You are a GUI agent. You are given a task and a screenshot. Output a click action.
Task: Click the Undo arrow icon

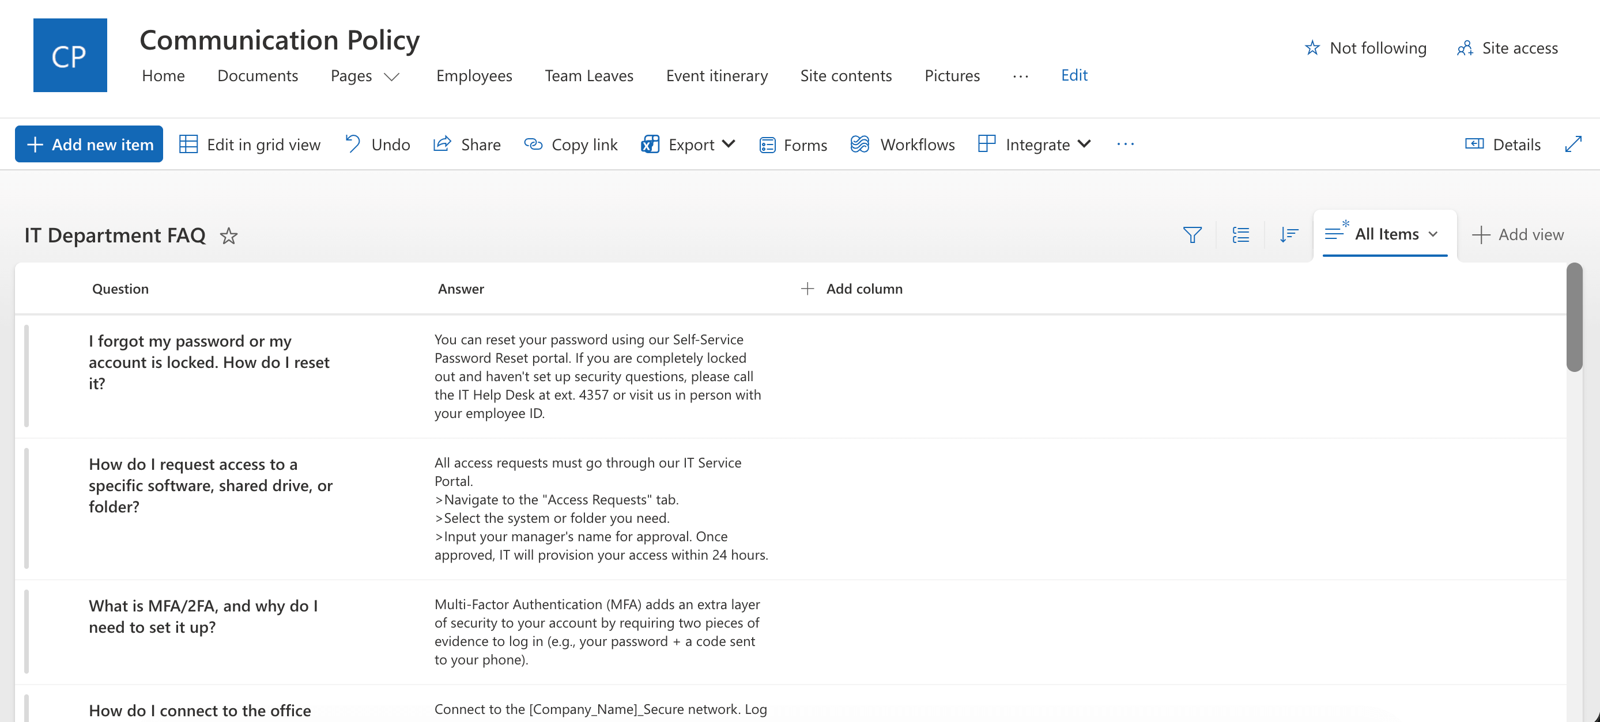coord(352,144)
